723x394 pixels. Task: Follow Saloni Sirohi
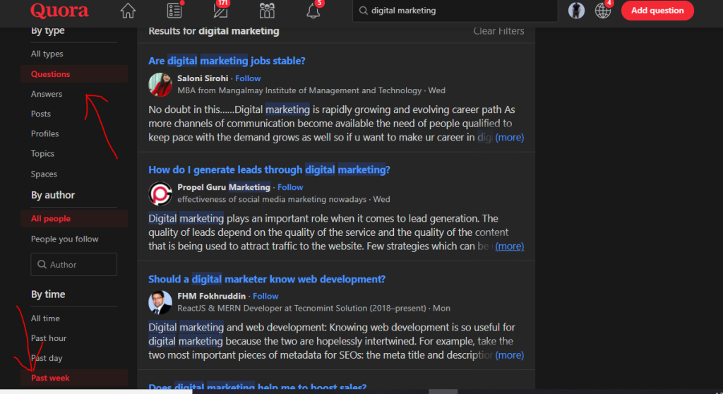point(248,78)
